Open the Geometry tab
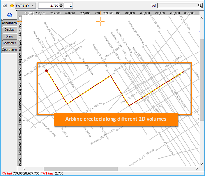The height and width of the screenshot is (176, 205). click(9, 43)
